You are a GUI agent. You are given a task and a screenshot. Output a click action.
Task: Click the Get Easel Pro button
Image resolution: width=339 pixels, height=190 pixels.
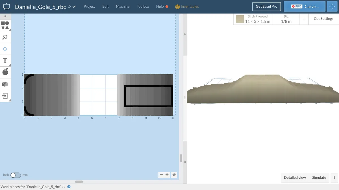(x=266, y=6)
